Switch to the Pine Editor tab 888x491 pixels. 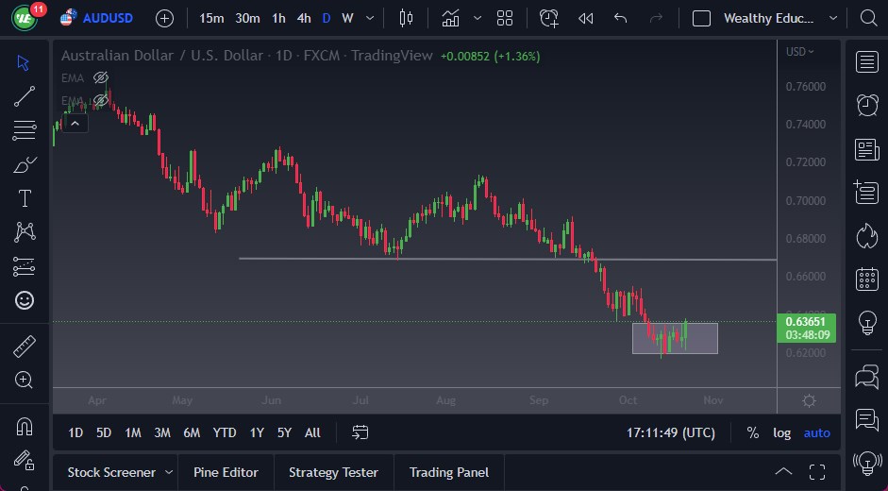(x=226, y=472)
